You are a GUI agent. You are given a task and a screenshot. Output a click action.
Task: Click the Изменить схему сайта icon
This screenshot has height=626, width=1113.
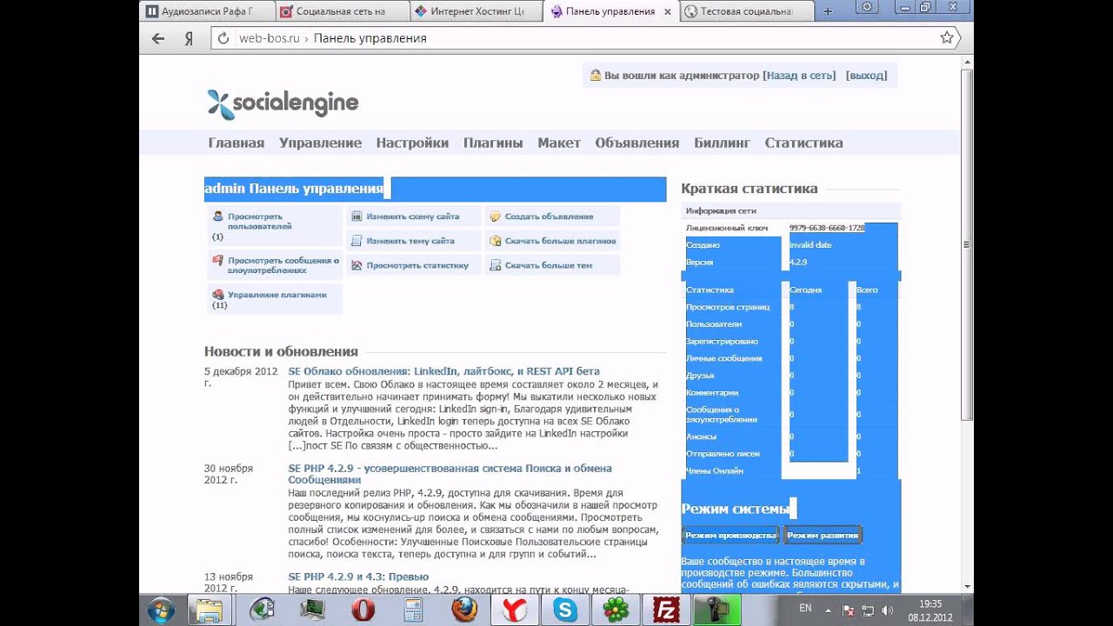tap(357, 216)
